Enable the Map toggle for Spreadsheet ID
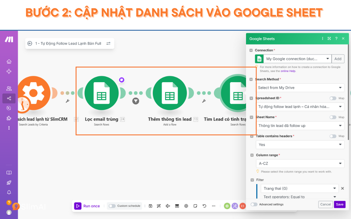This screenshot has height=219, width=351. 333,98
